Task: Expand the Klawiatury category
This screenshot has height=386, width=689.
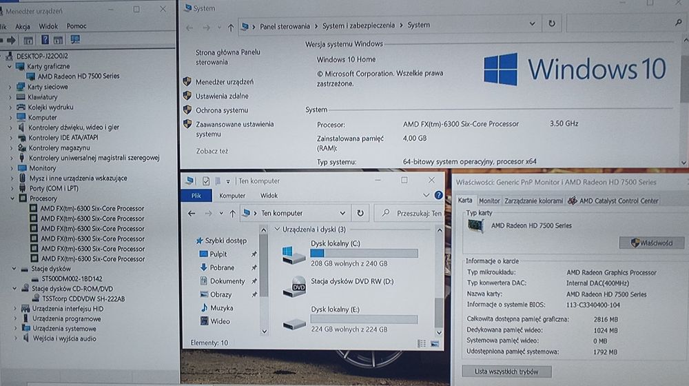Action: [x=10, y=97]
